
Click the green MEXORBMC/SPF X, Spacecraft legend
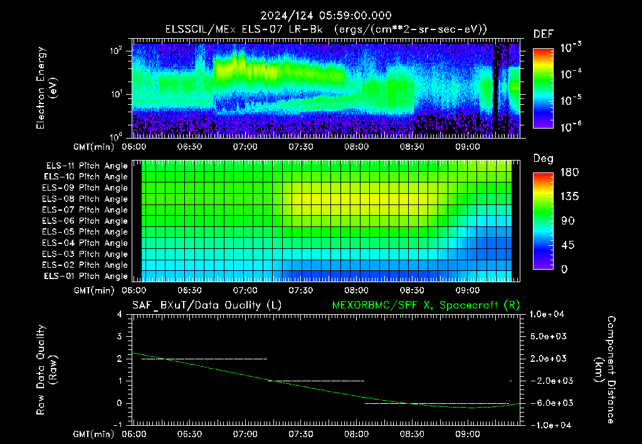click(426, 305)
